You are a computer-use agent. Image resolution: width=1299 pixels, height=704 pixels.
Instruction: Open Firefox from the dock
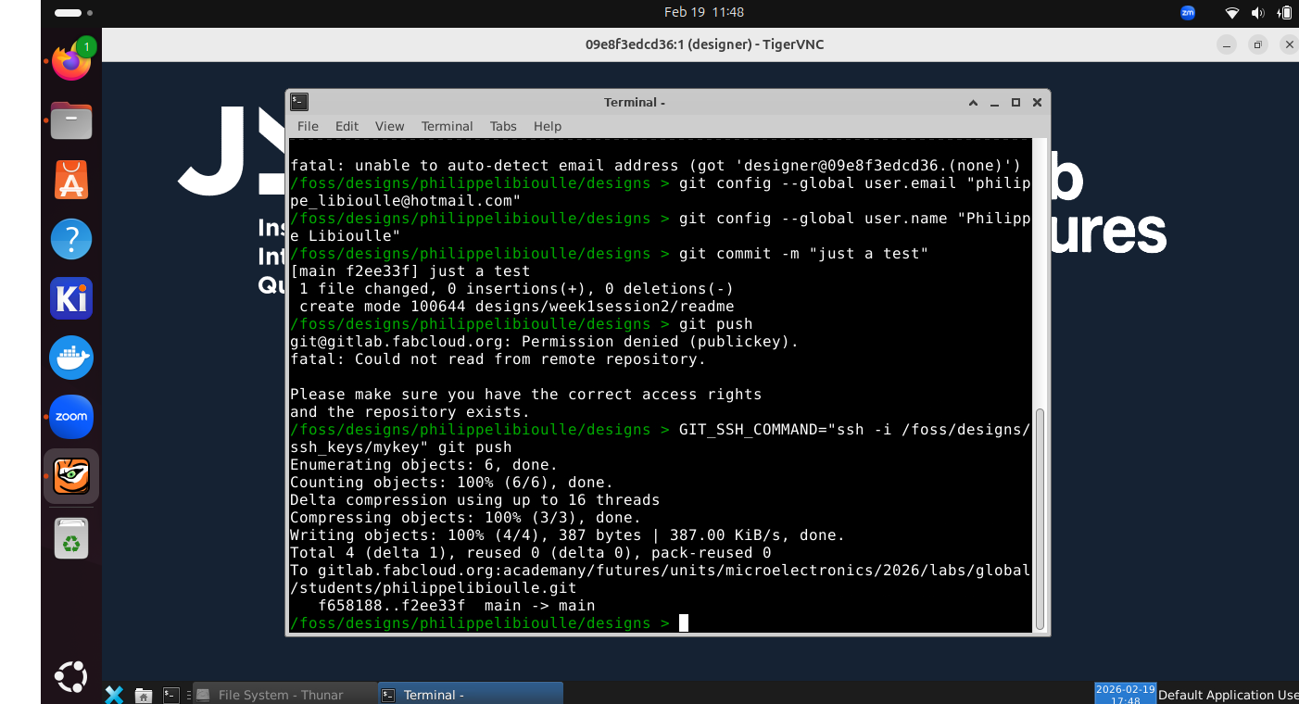(71, 62)
